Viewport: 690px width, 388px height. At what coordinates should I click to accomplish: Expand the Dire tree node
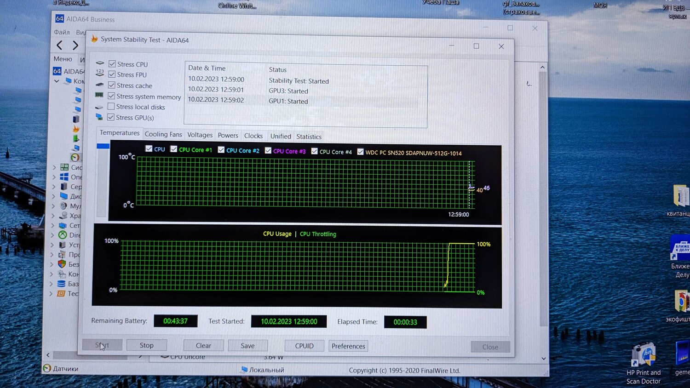pos(53,235)
